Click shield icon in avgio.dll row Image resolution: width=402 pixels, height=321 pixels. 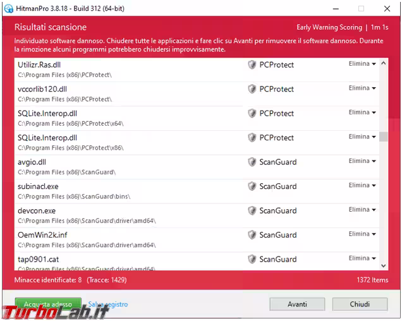(252, 162)
